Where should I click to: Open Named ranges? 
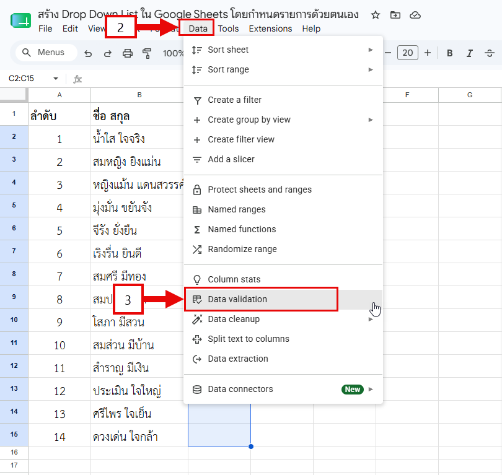point(283,210)
